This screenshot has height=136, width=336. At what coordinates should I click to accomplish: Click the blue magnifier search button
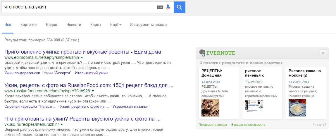[179, 7]
